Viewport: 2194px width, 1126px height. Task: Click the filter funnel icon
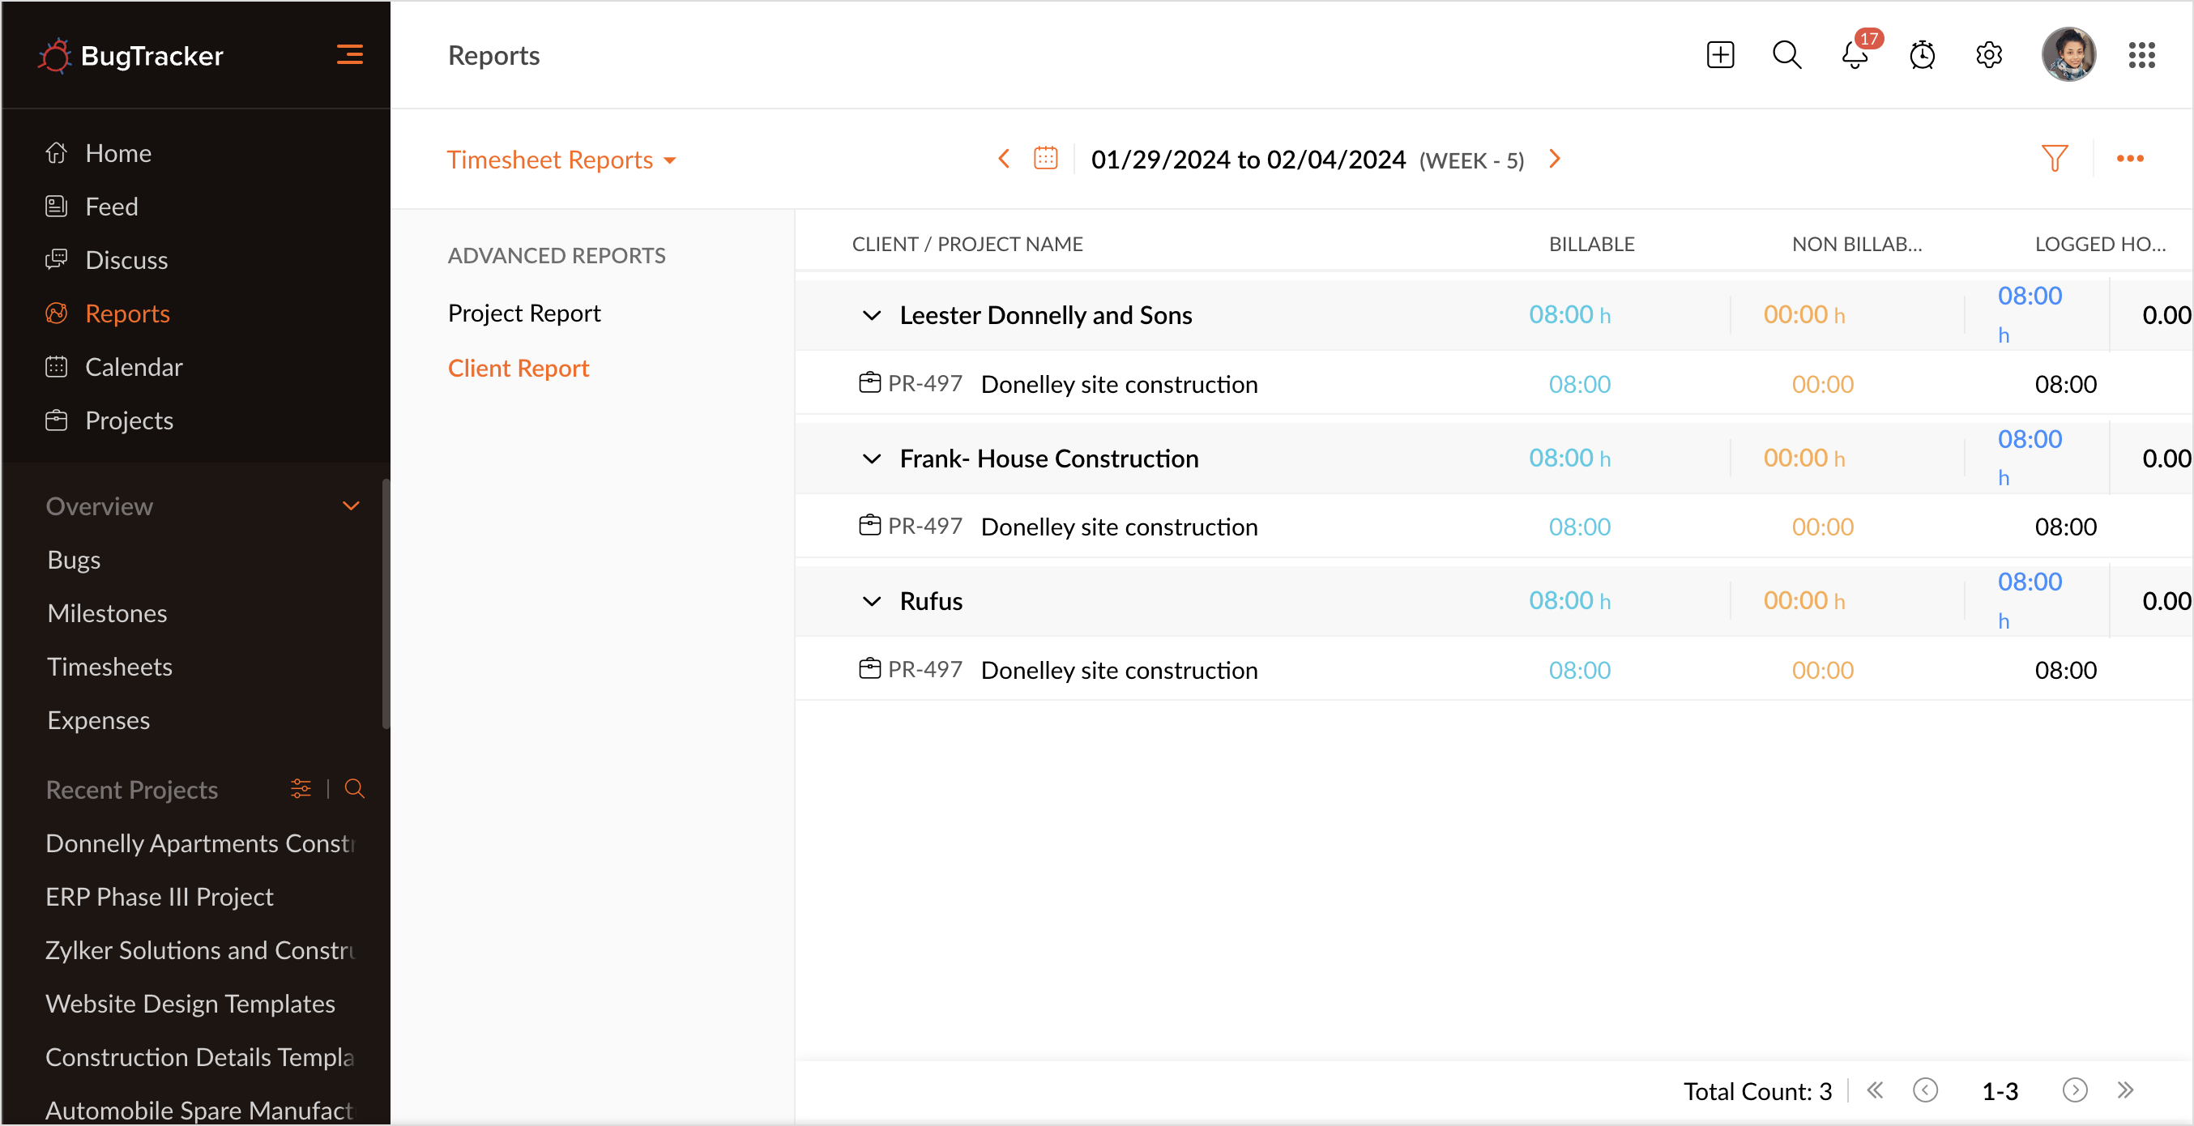pyautogui.click(x=2054, y=159)
